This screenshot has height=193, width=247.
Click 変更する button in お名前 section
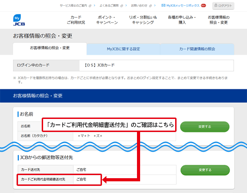click(205, 127)
